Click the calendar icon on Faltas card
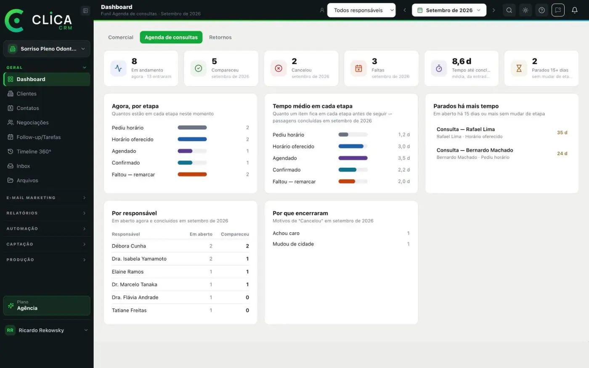 [x=358, y=68]
